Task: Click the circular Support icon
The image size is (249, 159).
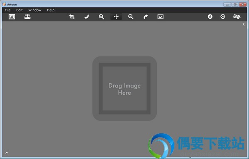Action: tap(223, 17)
